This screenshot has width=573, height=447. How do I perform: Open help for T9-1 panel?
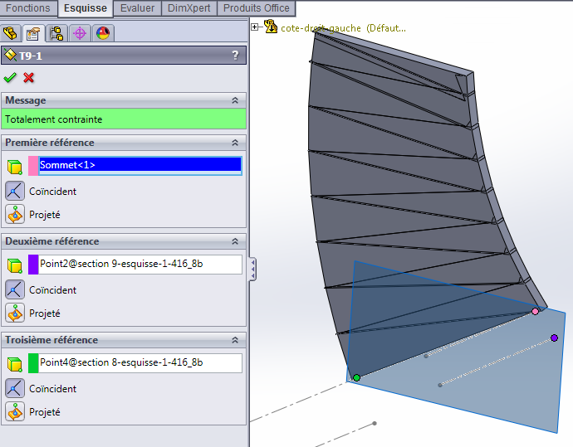(x=235, y=55)
